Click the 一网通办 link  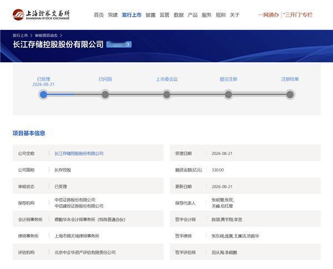pos(269,15)
